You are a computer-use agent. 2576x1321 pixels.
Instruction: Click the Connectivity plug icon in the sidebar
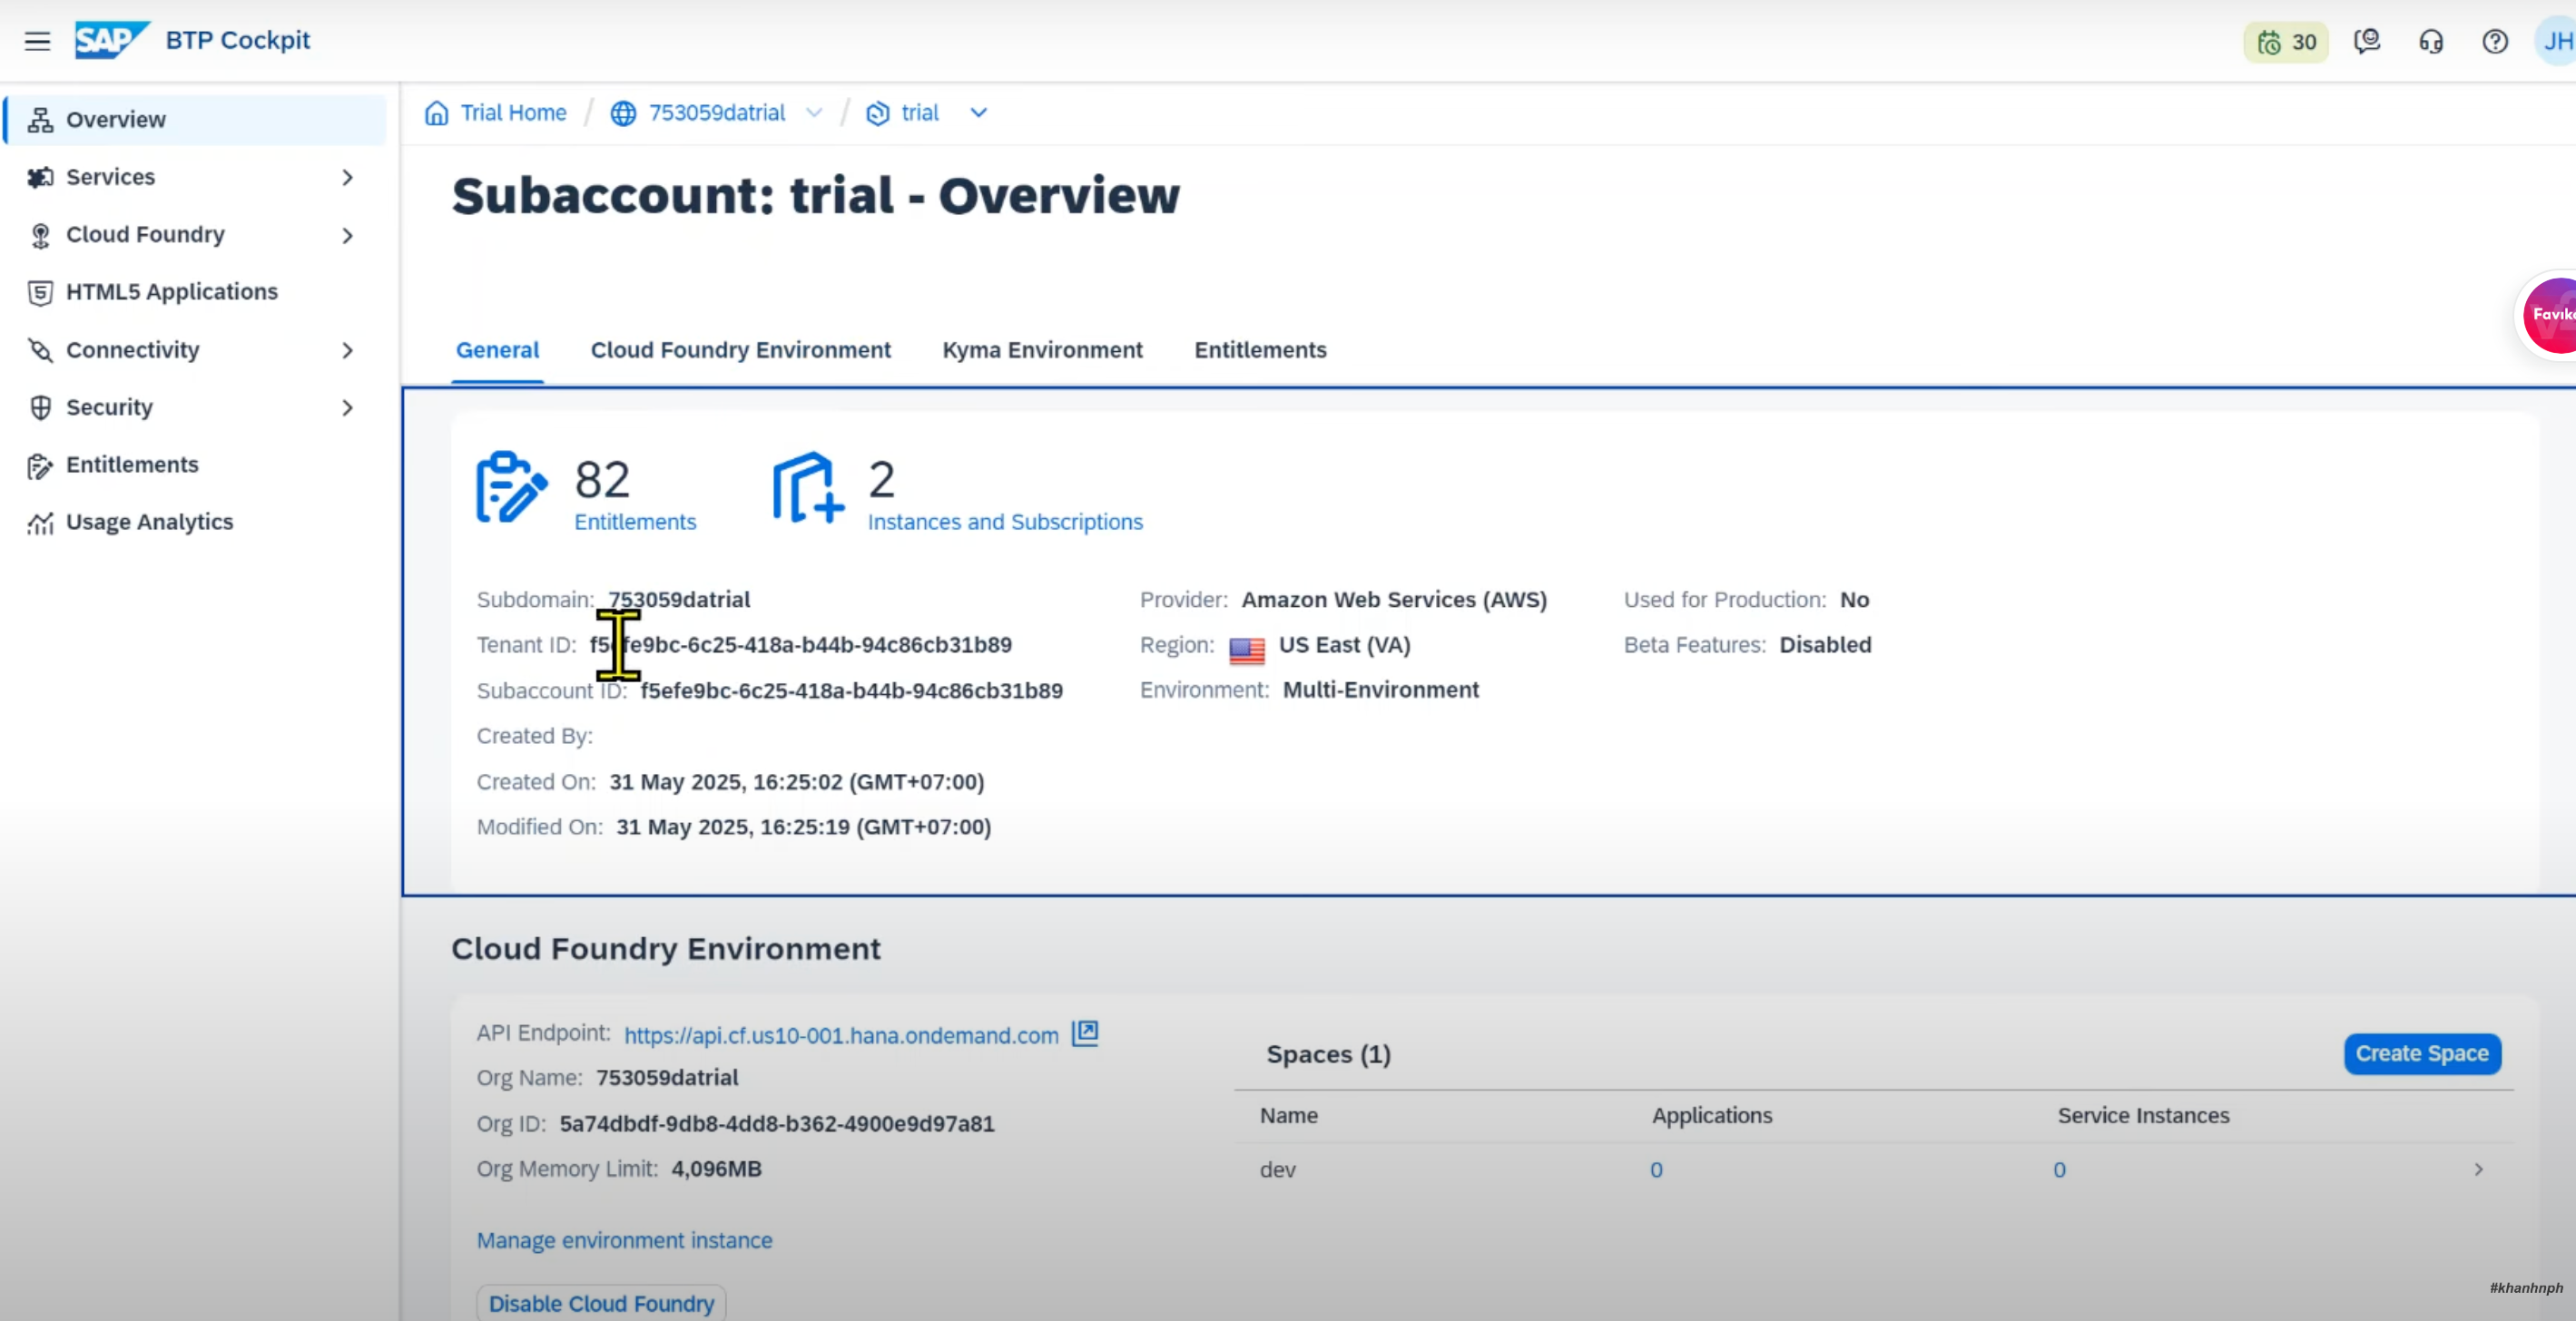pos(40,351)
